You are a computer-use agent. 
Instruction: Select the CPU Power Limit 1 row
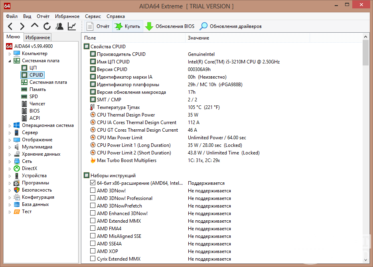point(222,145)
